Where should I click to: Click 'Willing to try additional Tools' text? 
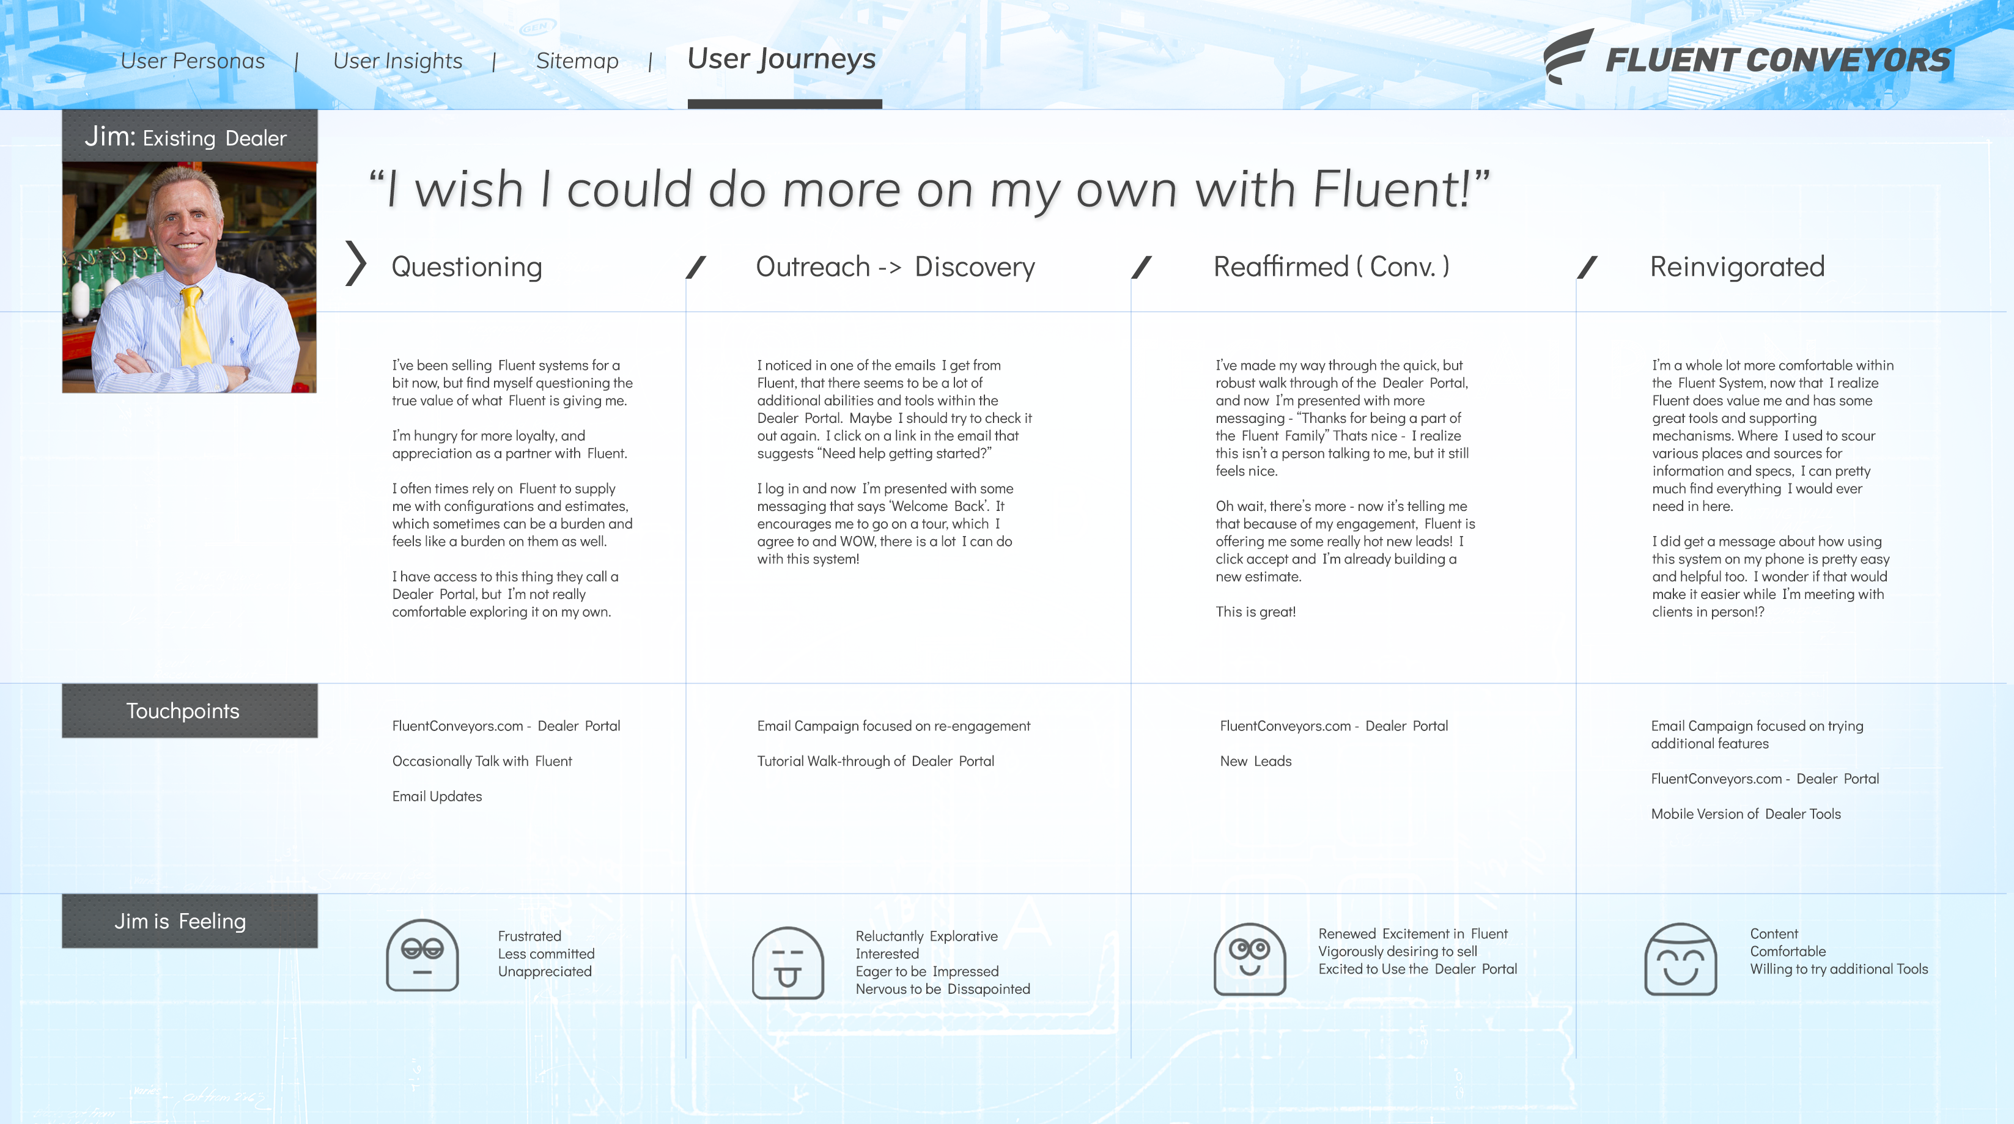(1839, 969)
